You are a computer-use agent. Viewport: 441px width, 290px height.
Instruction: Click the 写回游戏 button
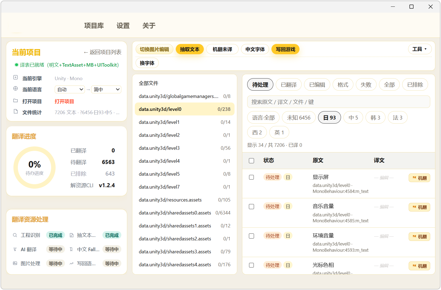coord(285,49)
